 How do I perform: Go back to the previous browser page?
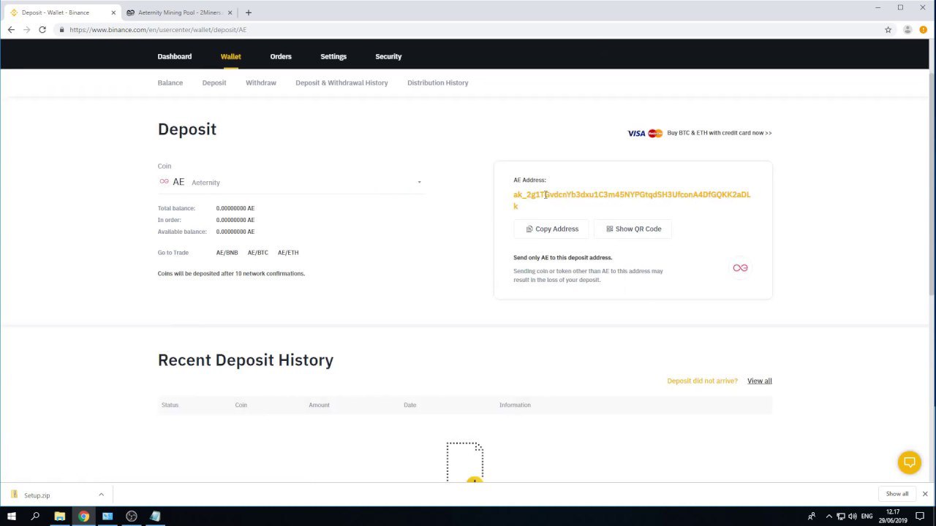pos(11,30)
